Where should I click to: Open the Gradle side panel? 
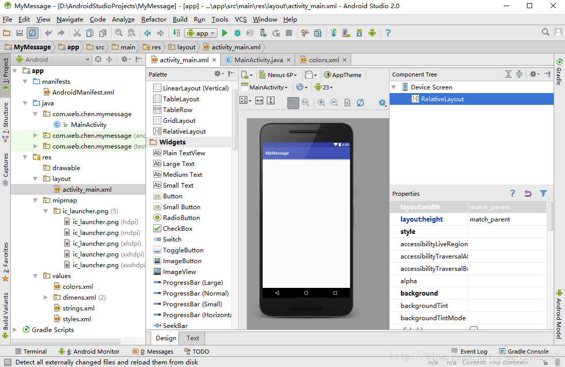(559, 72)
